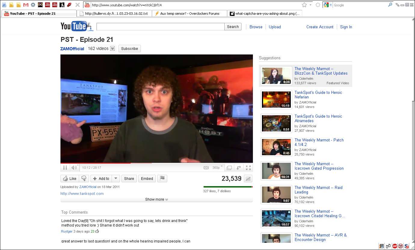Focus the YouTube search field
Viewport: 415px width, 250px height.
pyautogui.click(x=161, y=27)
